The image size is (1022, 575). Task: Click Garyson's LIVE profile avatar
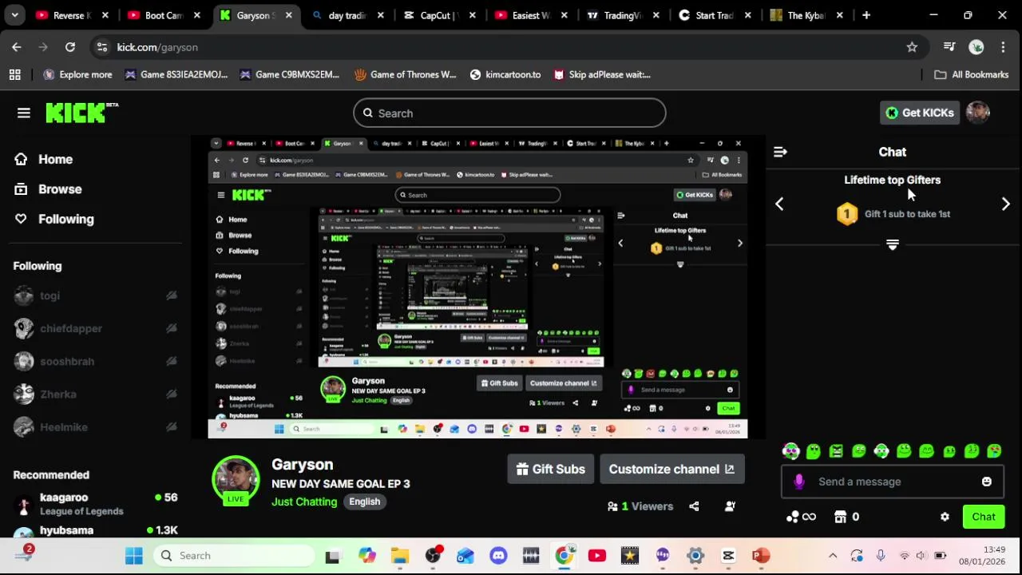tap(236, 481)
